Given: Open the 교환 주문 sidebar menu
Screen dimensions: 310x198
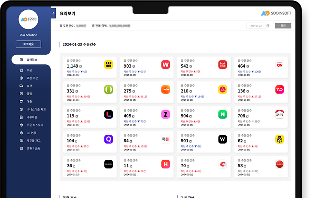Looking at the screenshot, I should [x=32, y=78].
